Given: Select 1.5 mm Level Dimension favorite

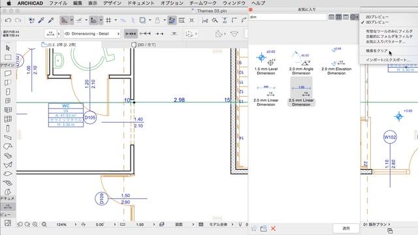Looking at the screenshot, I should [266, 63].
